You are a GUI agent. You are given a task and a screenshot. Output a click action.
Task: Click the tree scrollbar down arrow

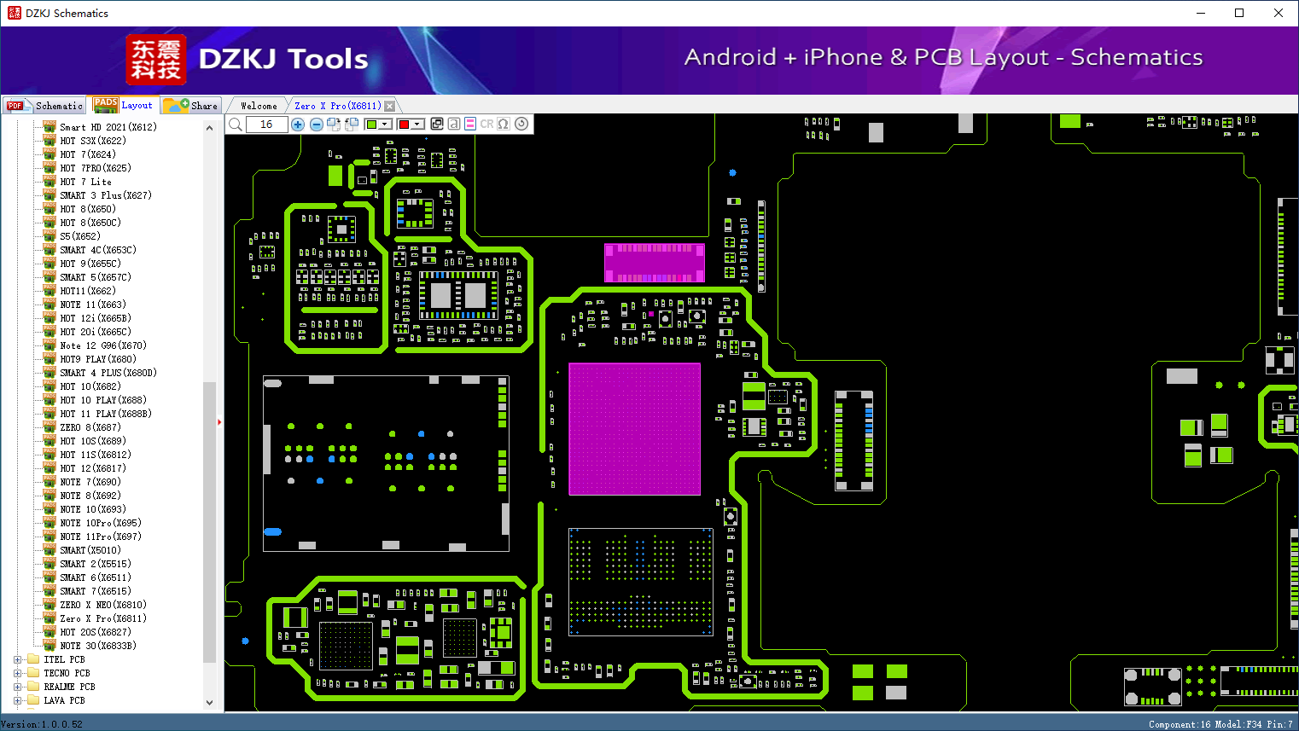(x=210, y=703)
